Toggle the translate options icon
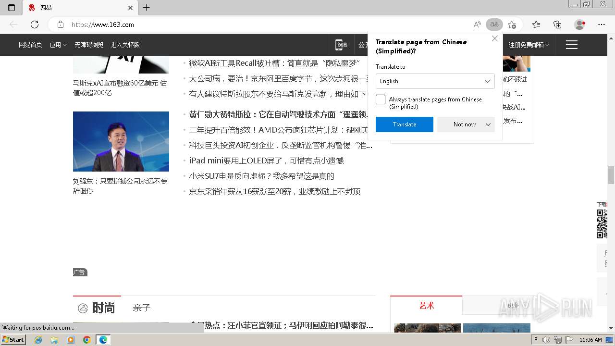 pos(494,25)
